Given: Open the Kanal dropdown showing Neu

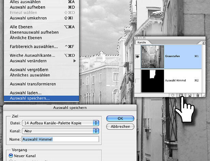Looking at the screenshot, I should click(x=60, y=131).
